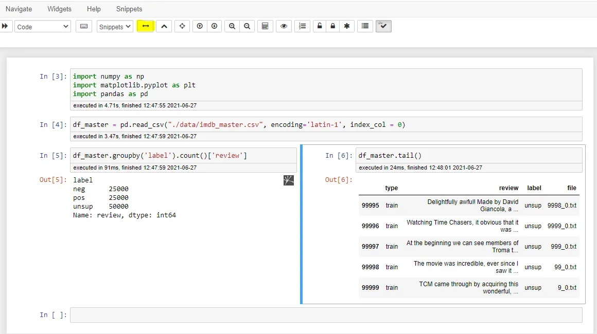Click the dark icon beside Out[5] output
This screenshot has width=597, height=334.
(x=289, y=180)
